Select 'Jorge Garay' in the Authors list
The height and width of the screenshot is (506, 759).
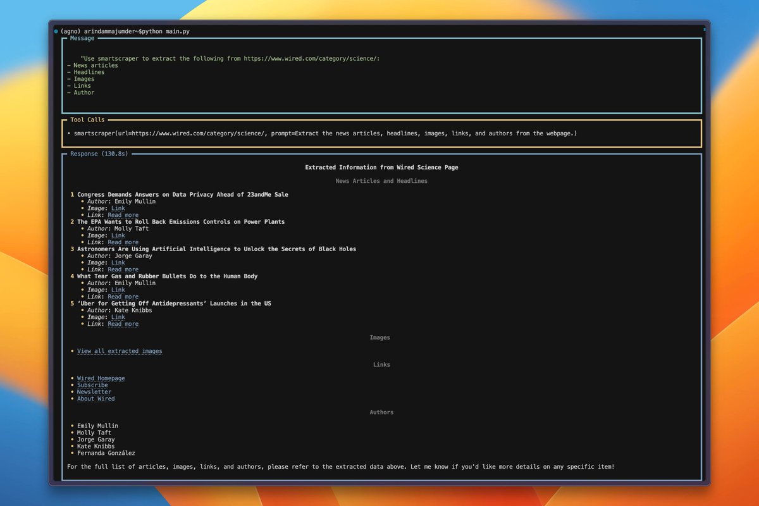(x=96, y=440)
